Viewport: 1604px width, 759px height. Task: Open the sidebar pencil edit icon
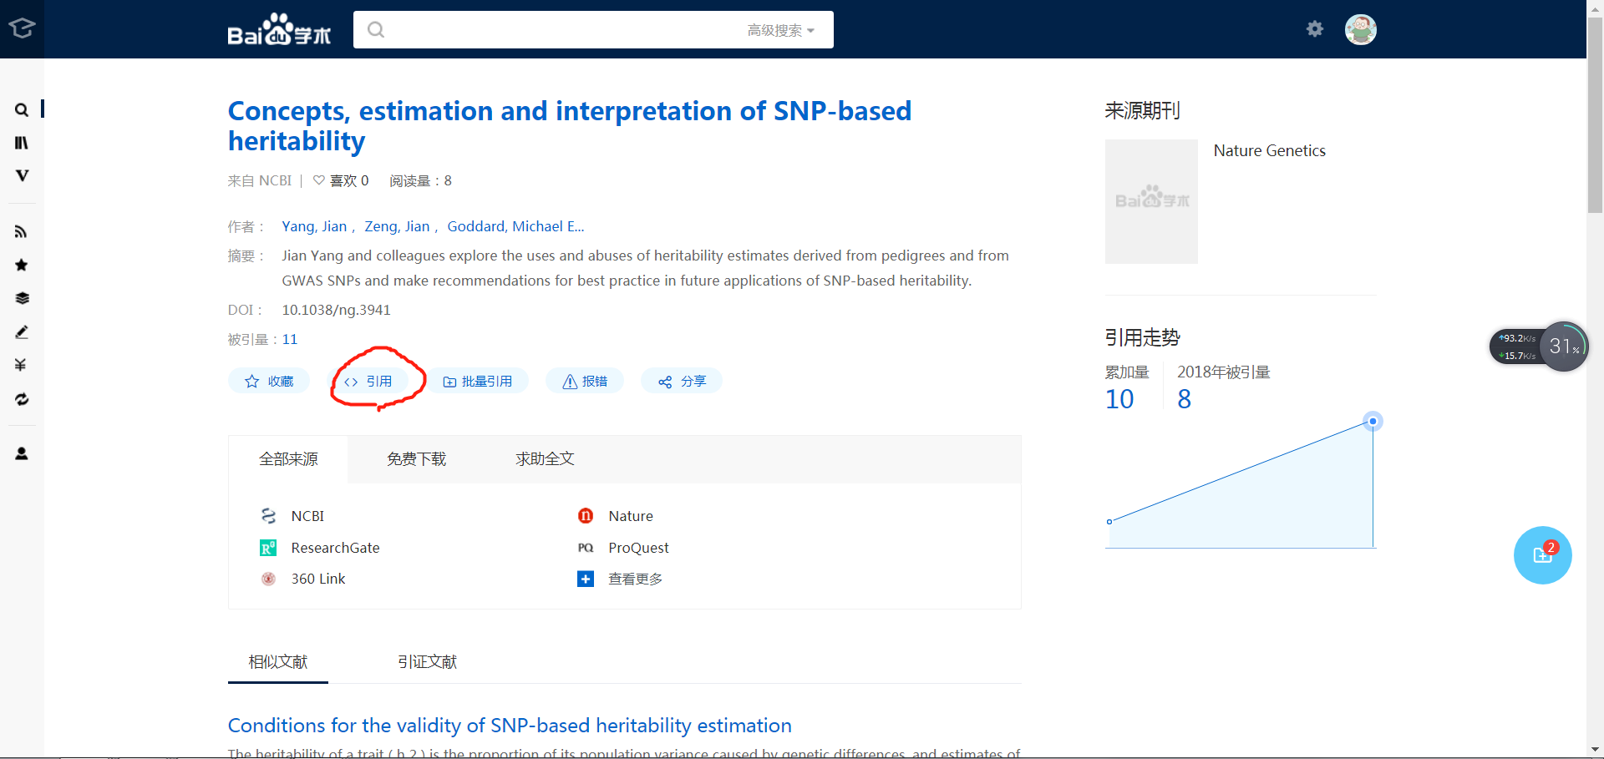[22, 331]
